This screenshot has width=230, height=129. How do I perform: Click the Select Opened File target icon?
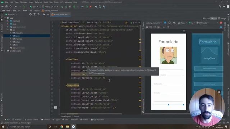[x=30, y=14]
